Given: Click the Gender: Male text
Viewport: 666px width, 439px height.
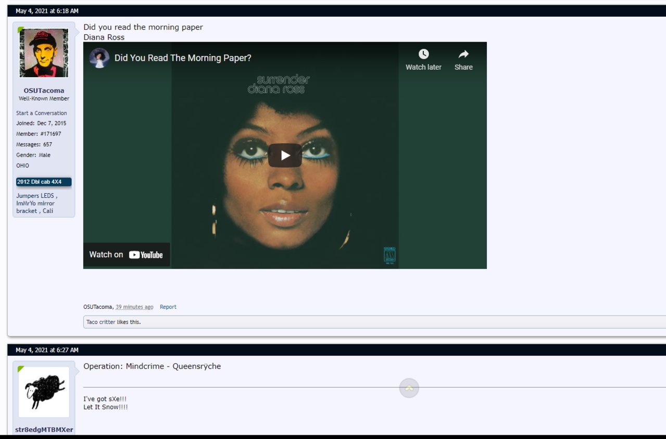Looking at the screenshot, I should coord(33,155).
